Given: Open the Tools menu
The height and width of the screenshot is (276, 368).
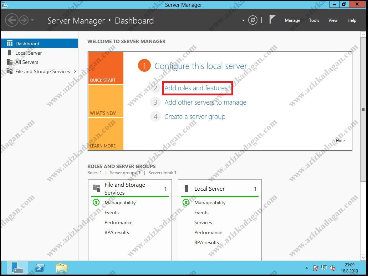Looking at the screenshot, I should (314, 20).
